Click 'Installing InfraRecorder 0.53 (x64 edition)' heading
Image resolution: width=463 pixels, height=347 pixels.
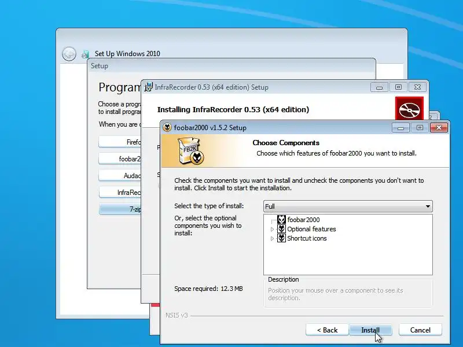tap(233, 109)
